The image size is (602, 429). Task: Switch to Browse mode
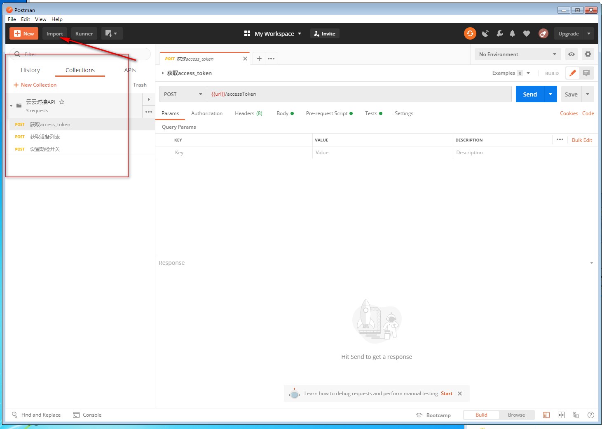coord(516,415)
